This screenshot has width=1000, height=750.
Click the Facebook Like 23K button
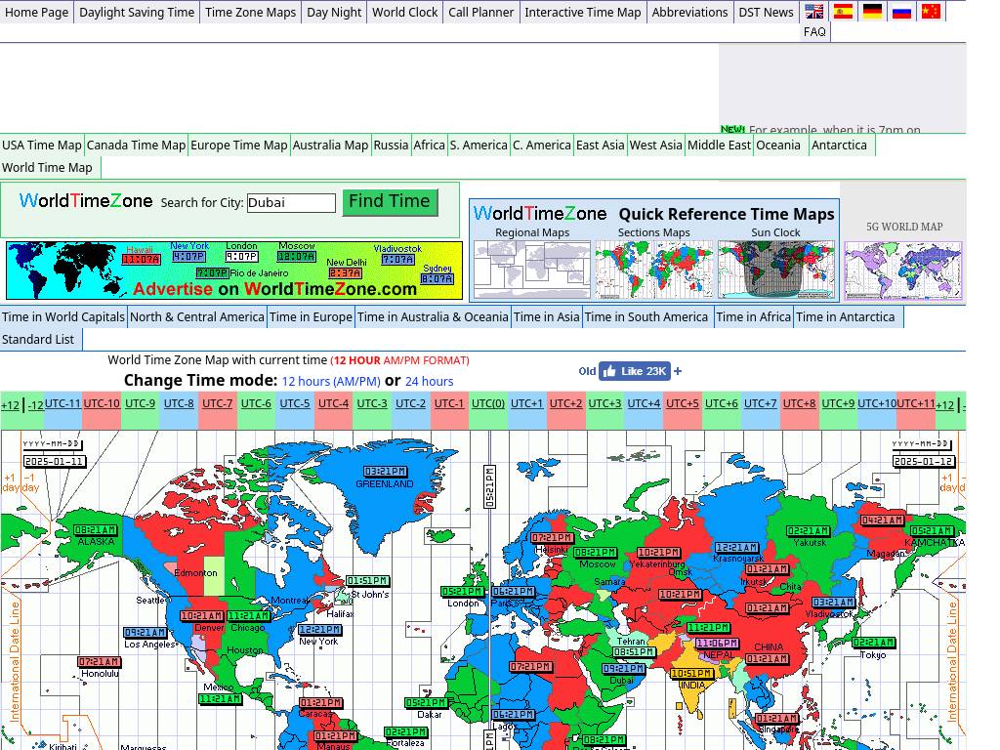(635, 371)
